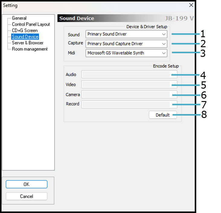Switch to the Room management page

pos(30,49)
